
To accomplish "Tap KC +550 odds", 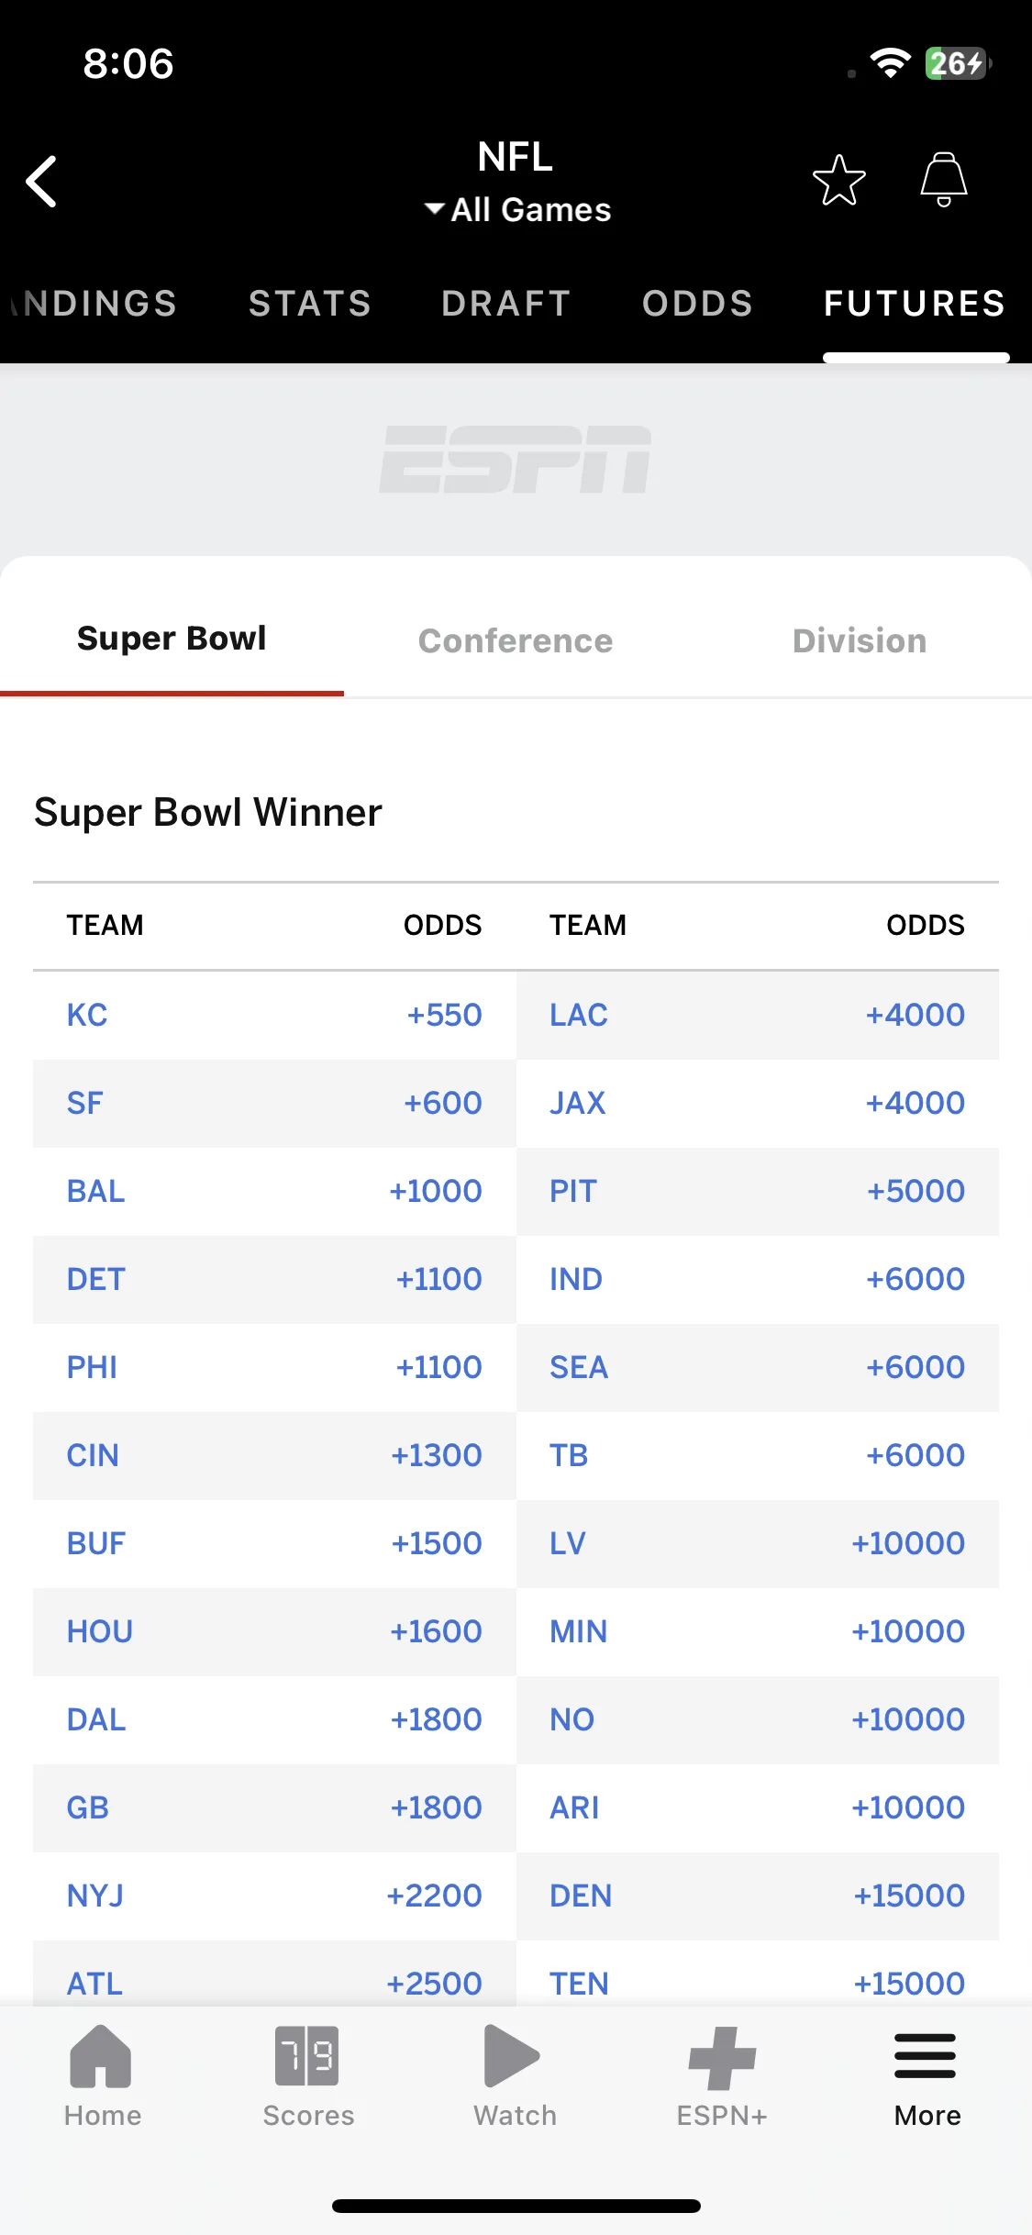I will click(x=444, y=1015).
